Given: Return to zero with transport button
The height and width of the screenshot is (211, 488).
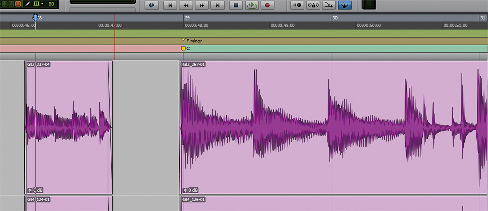Looking at the screenshot, I should pyautogui.click(x=170, y=5).
